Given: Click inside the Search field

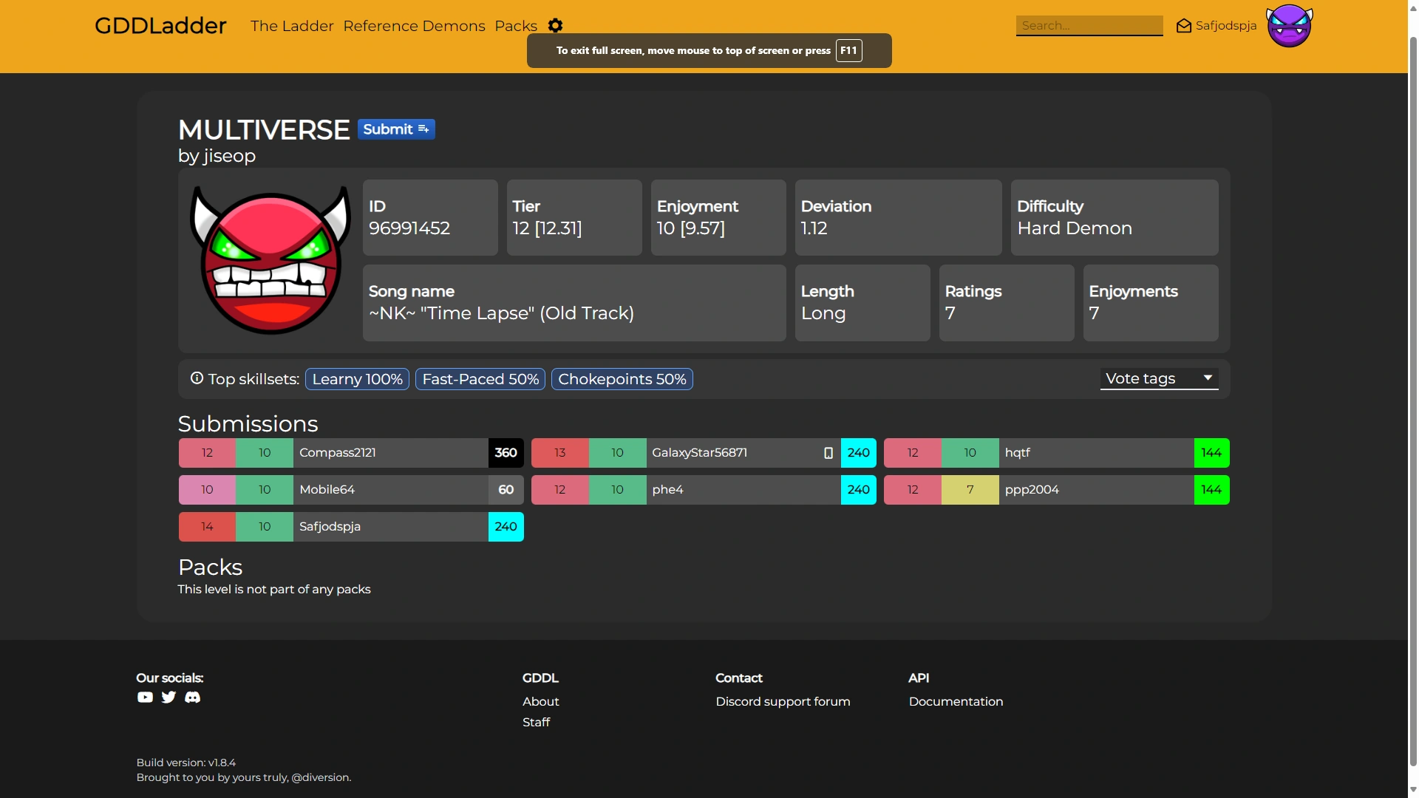Looking at the screenshot, I should coord(1089,25).
